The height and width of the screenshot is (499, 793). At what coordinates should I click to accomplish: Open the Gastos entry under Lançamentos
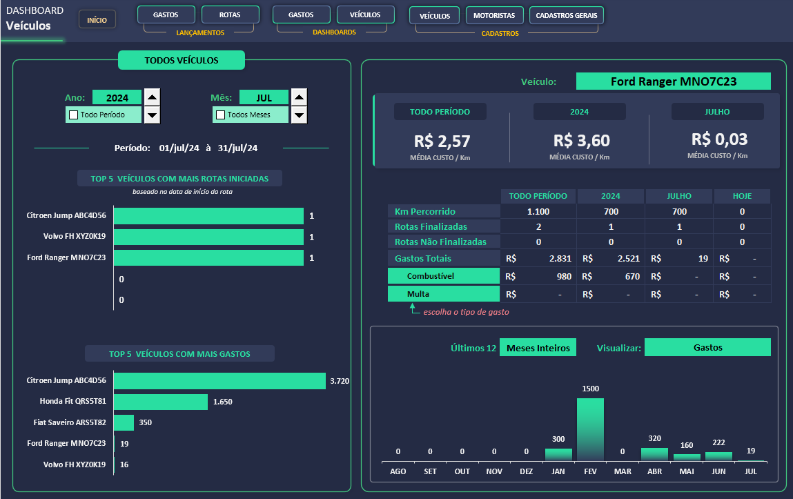166,14
